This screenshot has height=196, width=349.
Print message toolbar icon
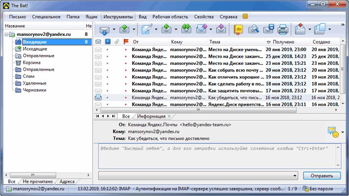click(283, 29)
